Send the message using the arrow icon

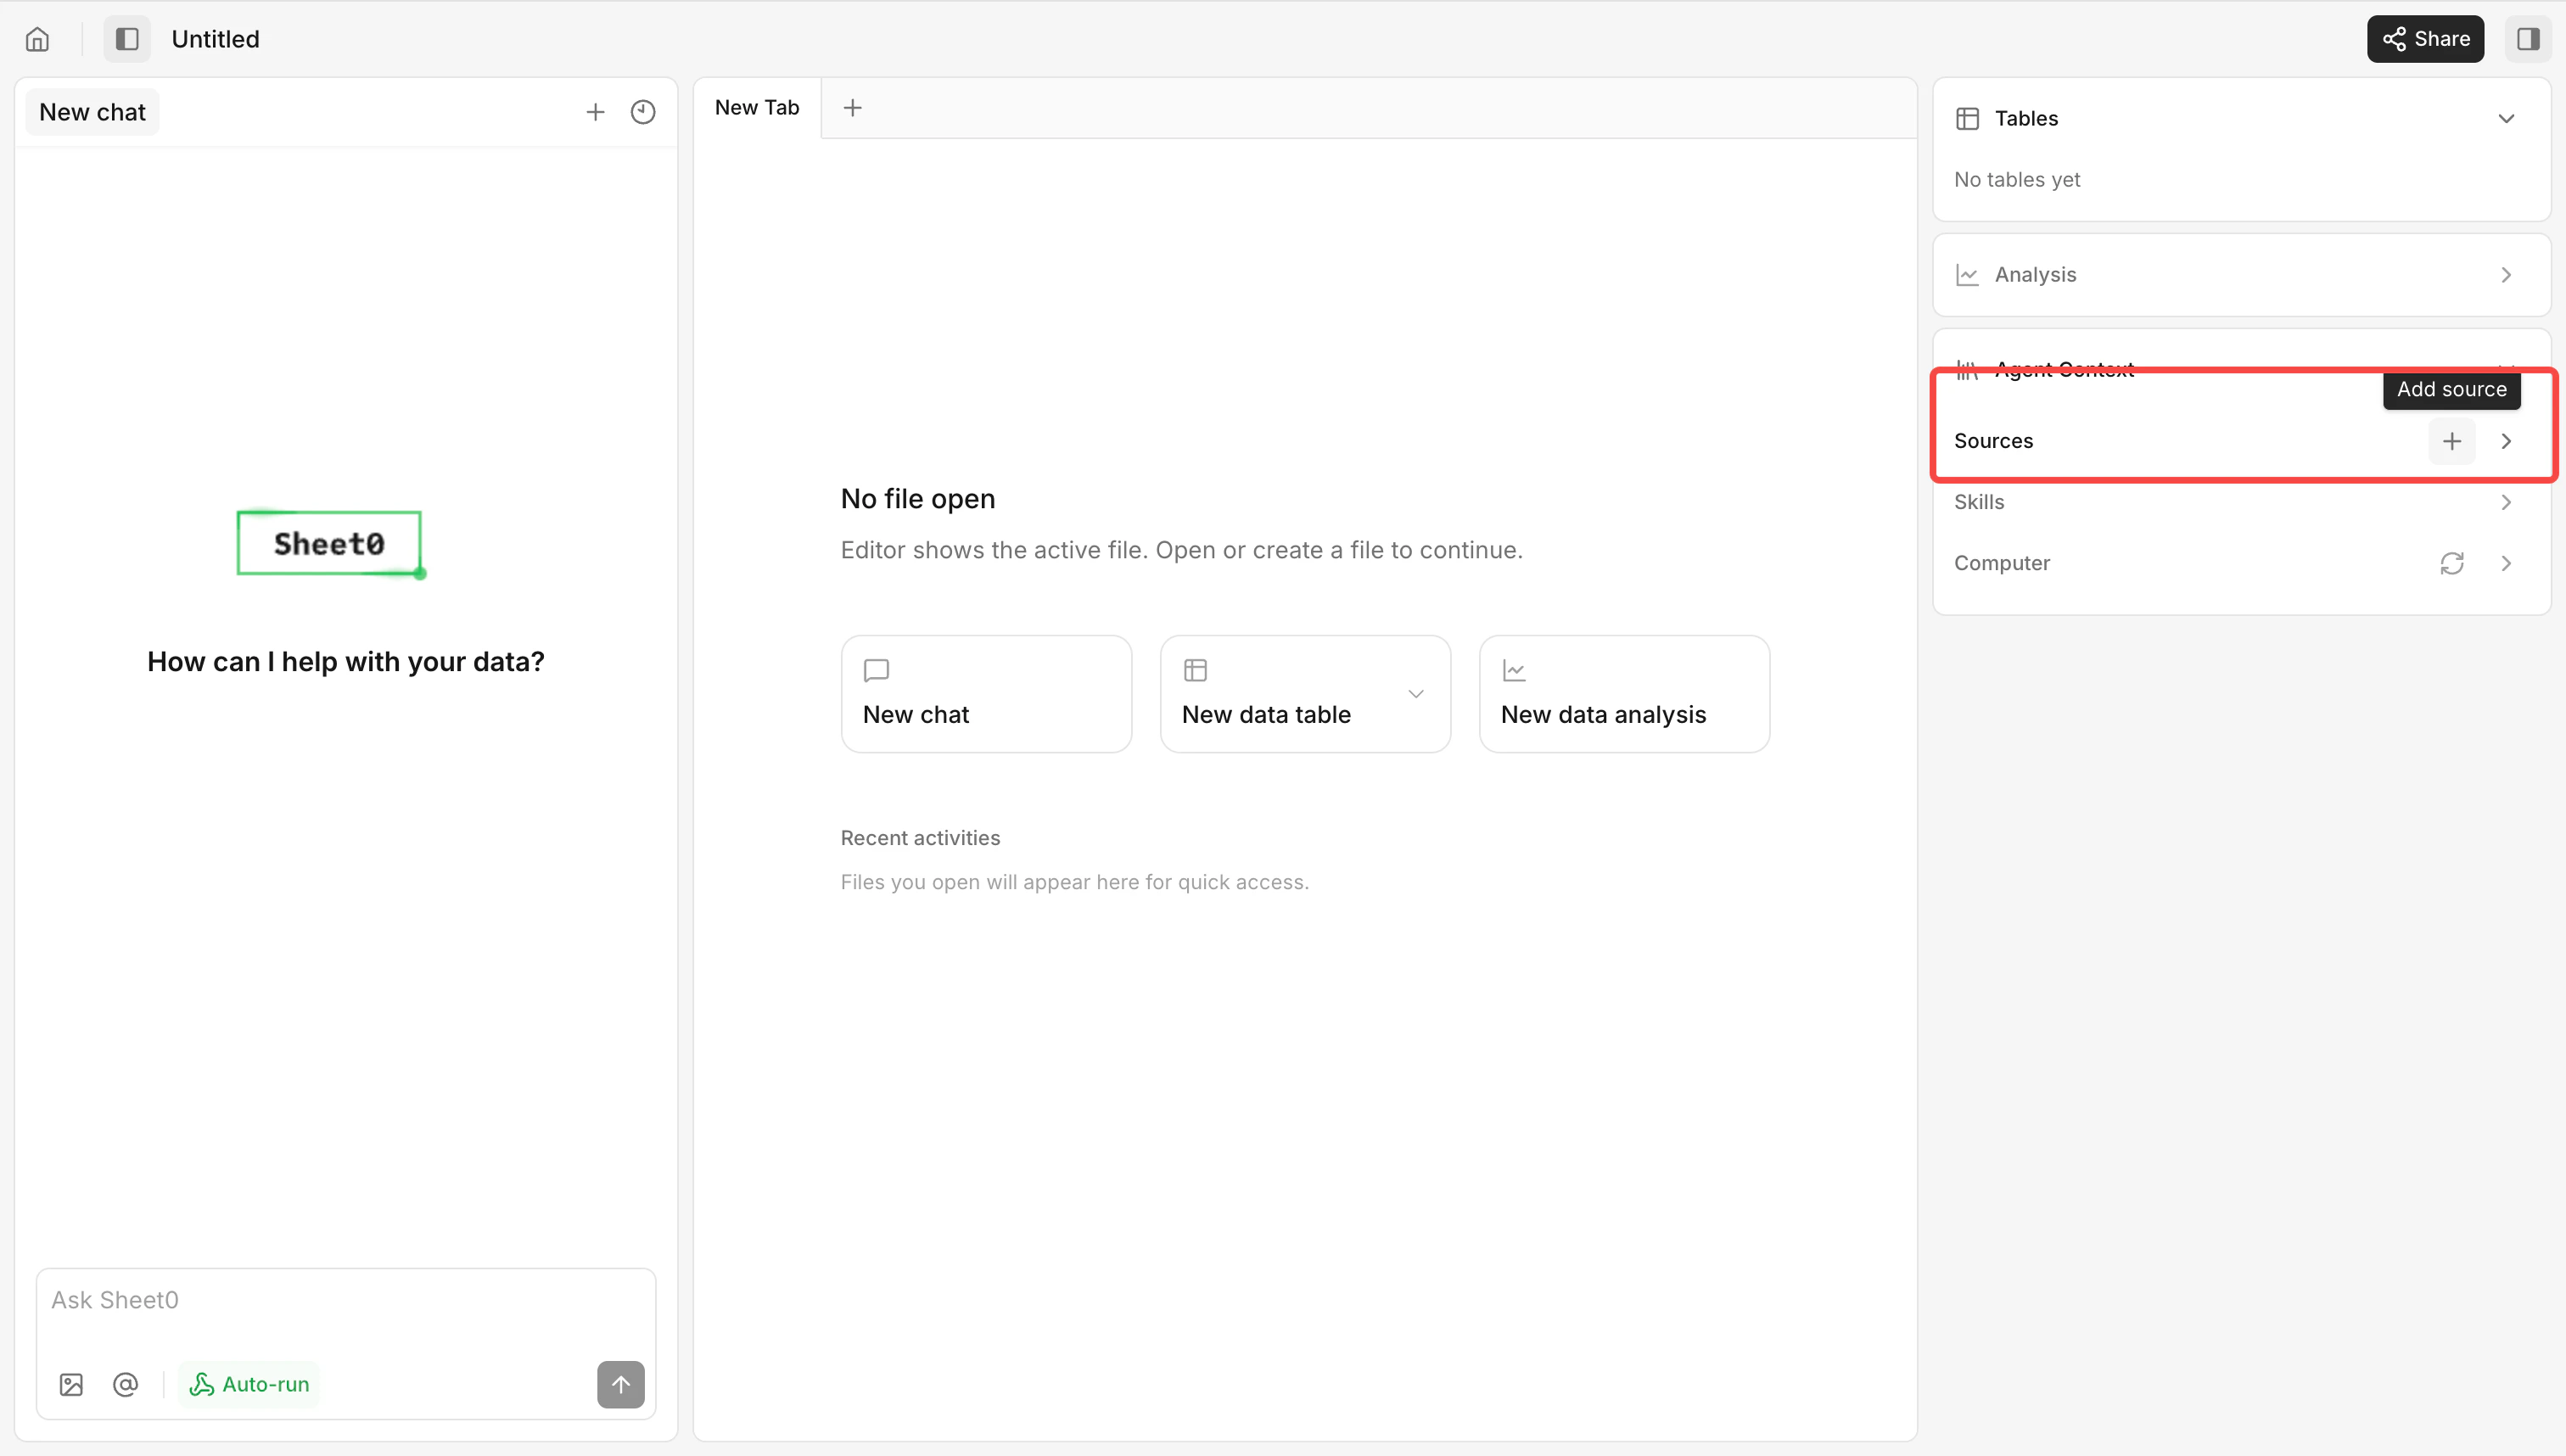coord(620,1385)
